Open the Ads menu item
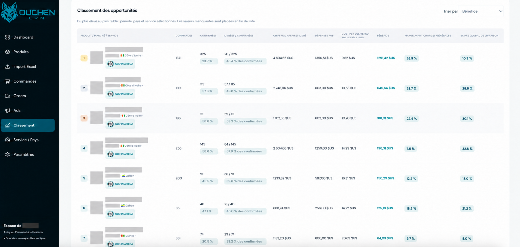The width and height of the screenshot is (520, 247). [x=28, y=110]
